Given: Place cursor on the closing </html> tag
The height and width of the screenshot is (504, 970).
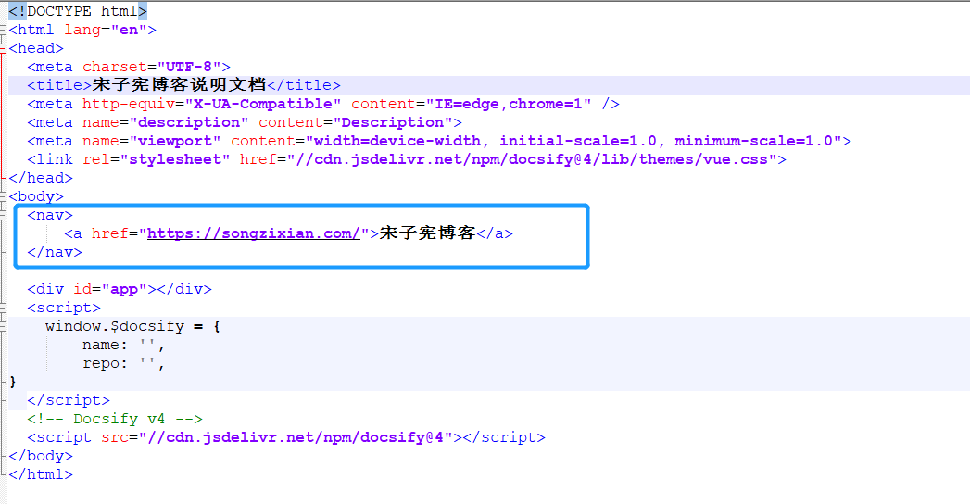Looking at the screenshot, I should point(41,475).
